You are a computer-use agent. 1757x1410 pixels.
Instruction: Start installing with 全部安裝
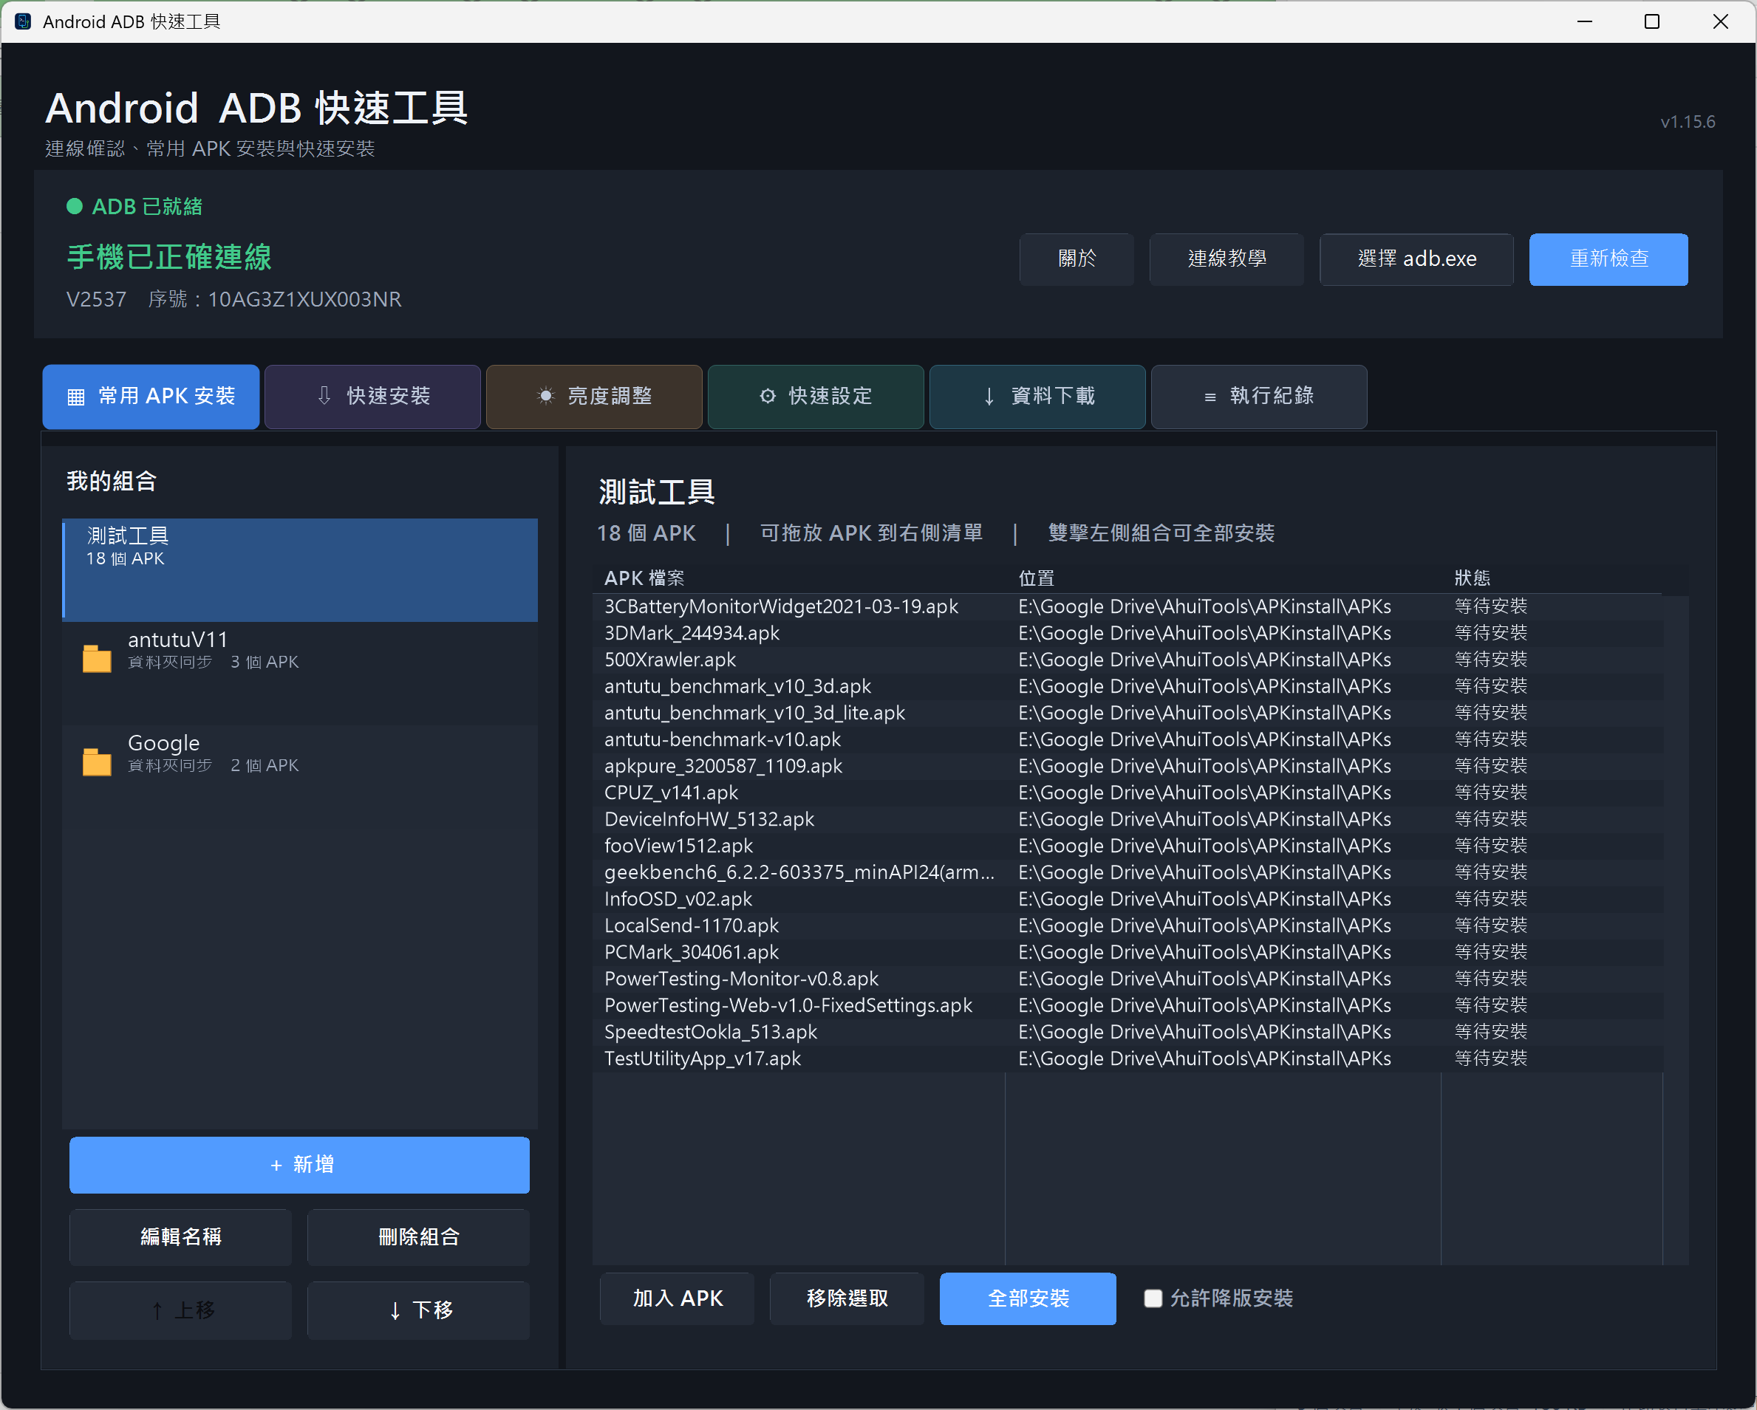pos(1028,1298)
